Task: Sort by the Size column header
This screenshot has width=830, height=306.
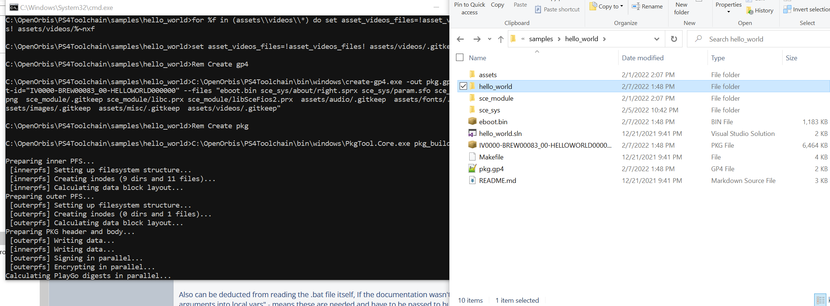Action: [x=791, y=58]
